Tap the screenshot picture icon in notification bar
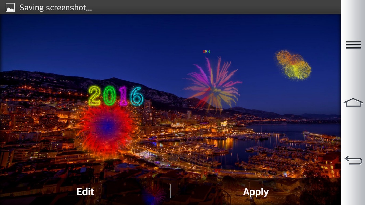The height and width of the screenshot is (205, 365). (10, 8)
